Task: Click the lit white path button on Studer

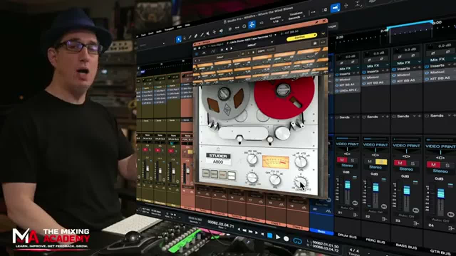Action: click(231, 175)
